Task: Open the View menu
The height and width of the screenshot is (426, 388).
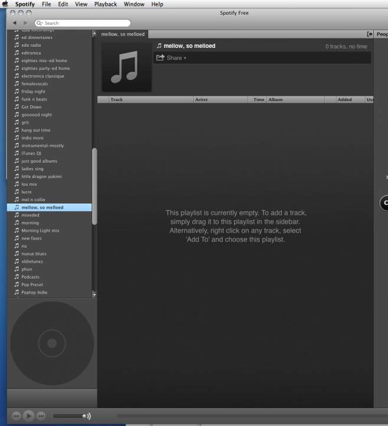Action: [x=81, y=4]
